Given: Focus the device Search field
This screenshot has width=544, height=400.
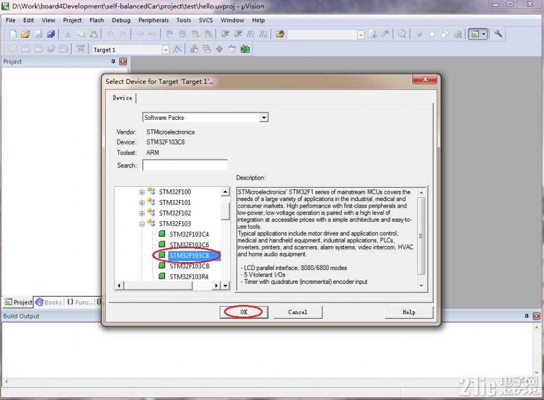Looking at the screenshot, I should pos(185,165).
